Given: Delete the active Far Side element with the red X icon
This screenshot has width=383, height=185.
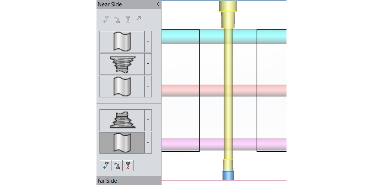Looking at the screenshot, I should (128, 166).
